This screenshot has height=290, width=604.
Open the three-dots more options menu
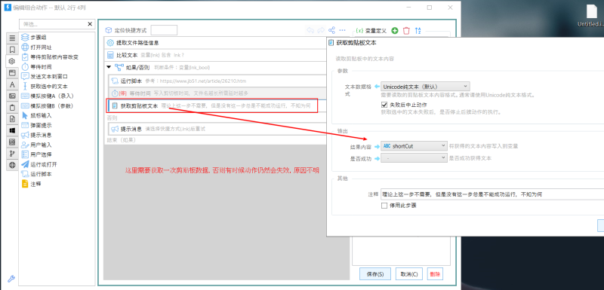(x=342, y=30)
